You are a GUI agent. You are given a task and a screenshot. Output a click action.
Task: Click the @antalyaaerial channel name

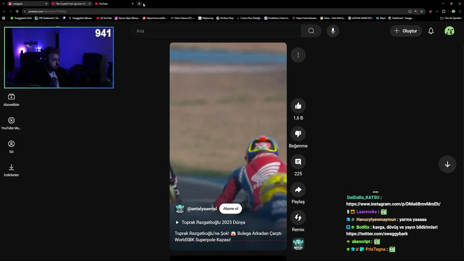pyautogui.click(x=202, y=209)
